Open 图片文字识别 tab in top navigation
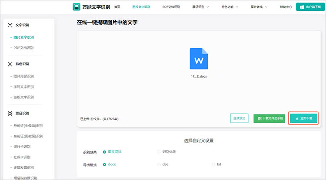 point(141,7)
